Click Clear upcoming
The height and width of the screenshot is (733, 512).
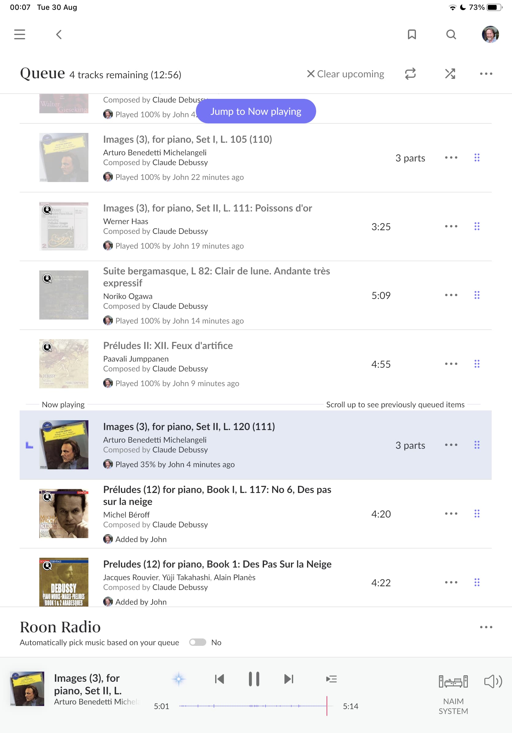[x=345, y=74]
